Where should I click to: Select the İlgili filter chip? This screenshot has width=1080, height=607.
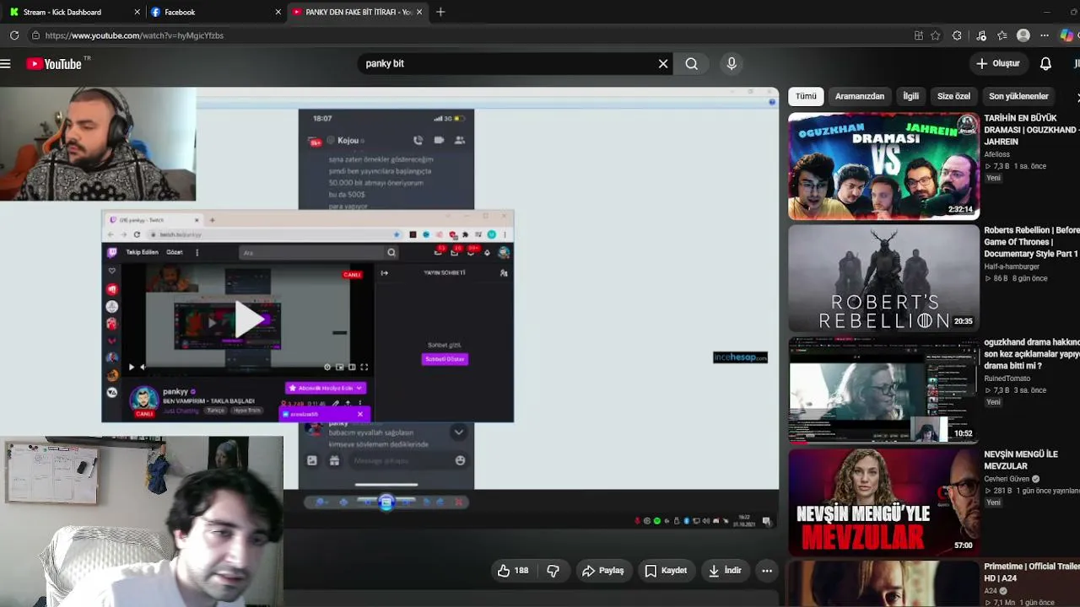[x=911, y=96]
